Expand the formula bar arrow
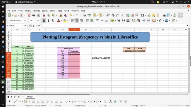Viewport: 191px width, 107px height. (x=187, y=26)
